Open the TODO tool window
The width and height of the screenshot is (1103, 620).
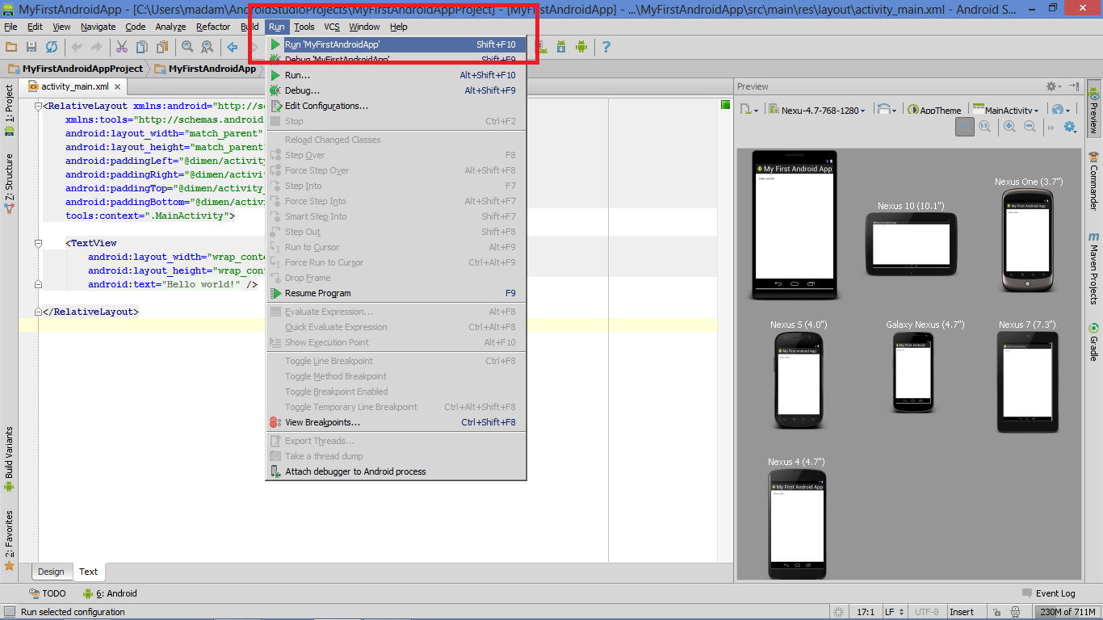(x=48, y=593)
